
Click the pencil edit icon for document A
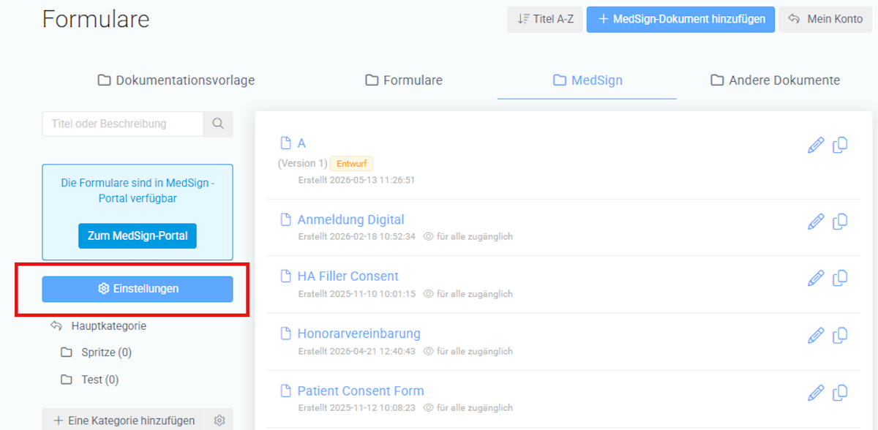click(x=816, y=145)
